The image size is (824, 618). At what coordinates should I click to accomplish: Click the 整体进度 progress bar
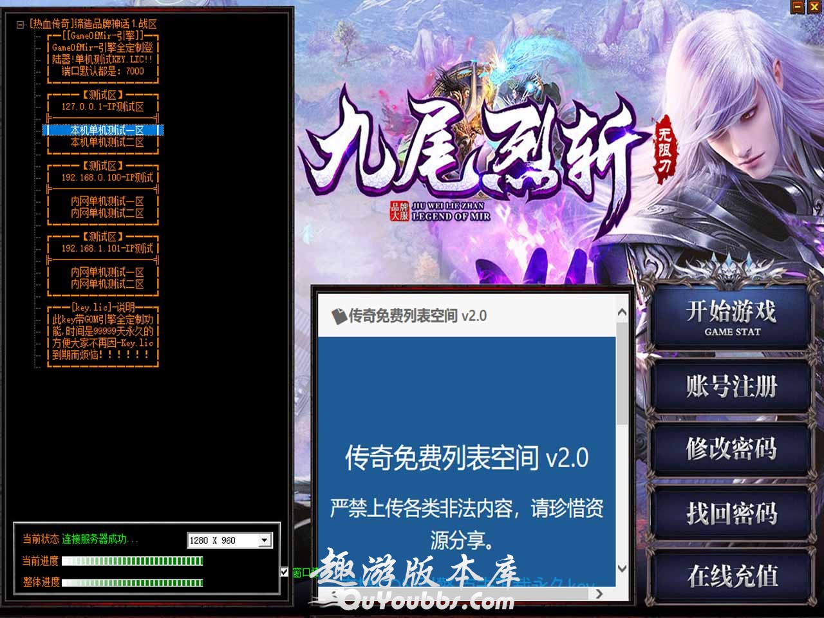pyautogui.click(x=133, y=583)
